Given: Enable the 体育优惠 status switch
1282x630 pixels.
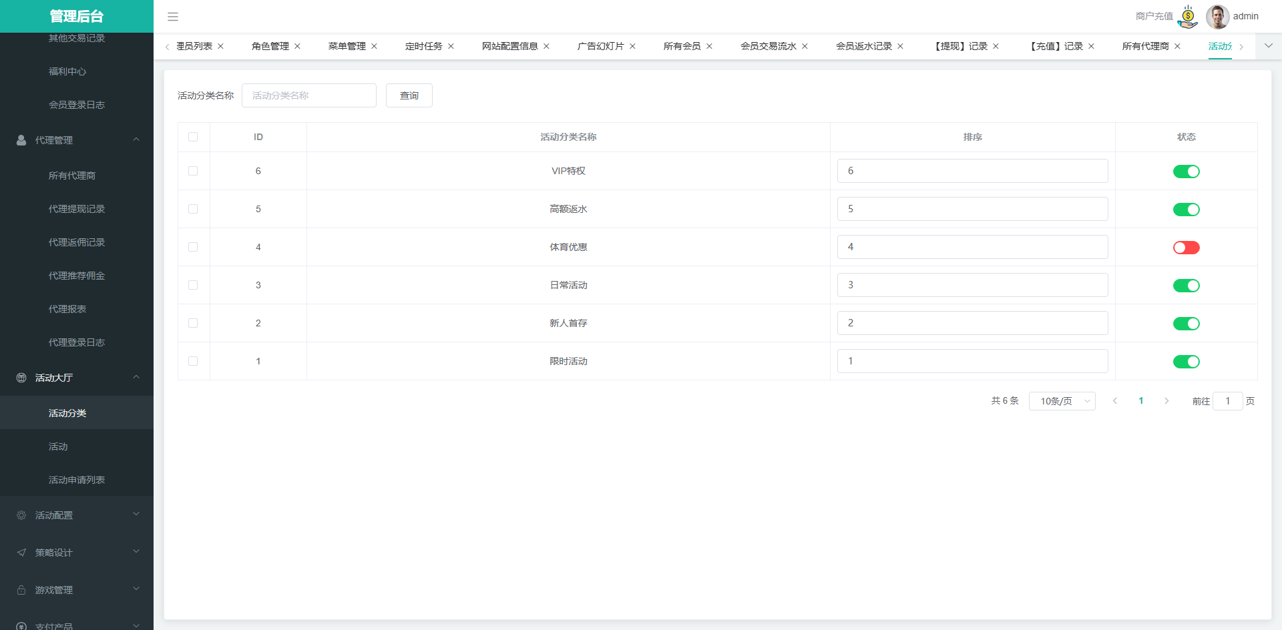Looking at the screenshot, I should (1186, 248).
